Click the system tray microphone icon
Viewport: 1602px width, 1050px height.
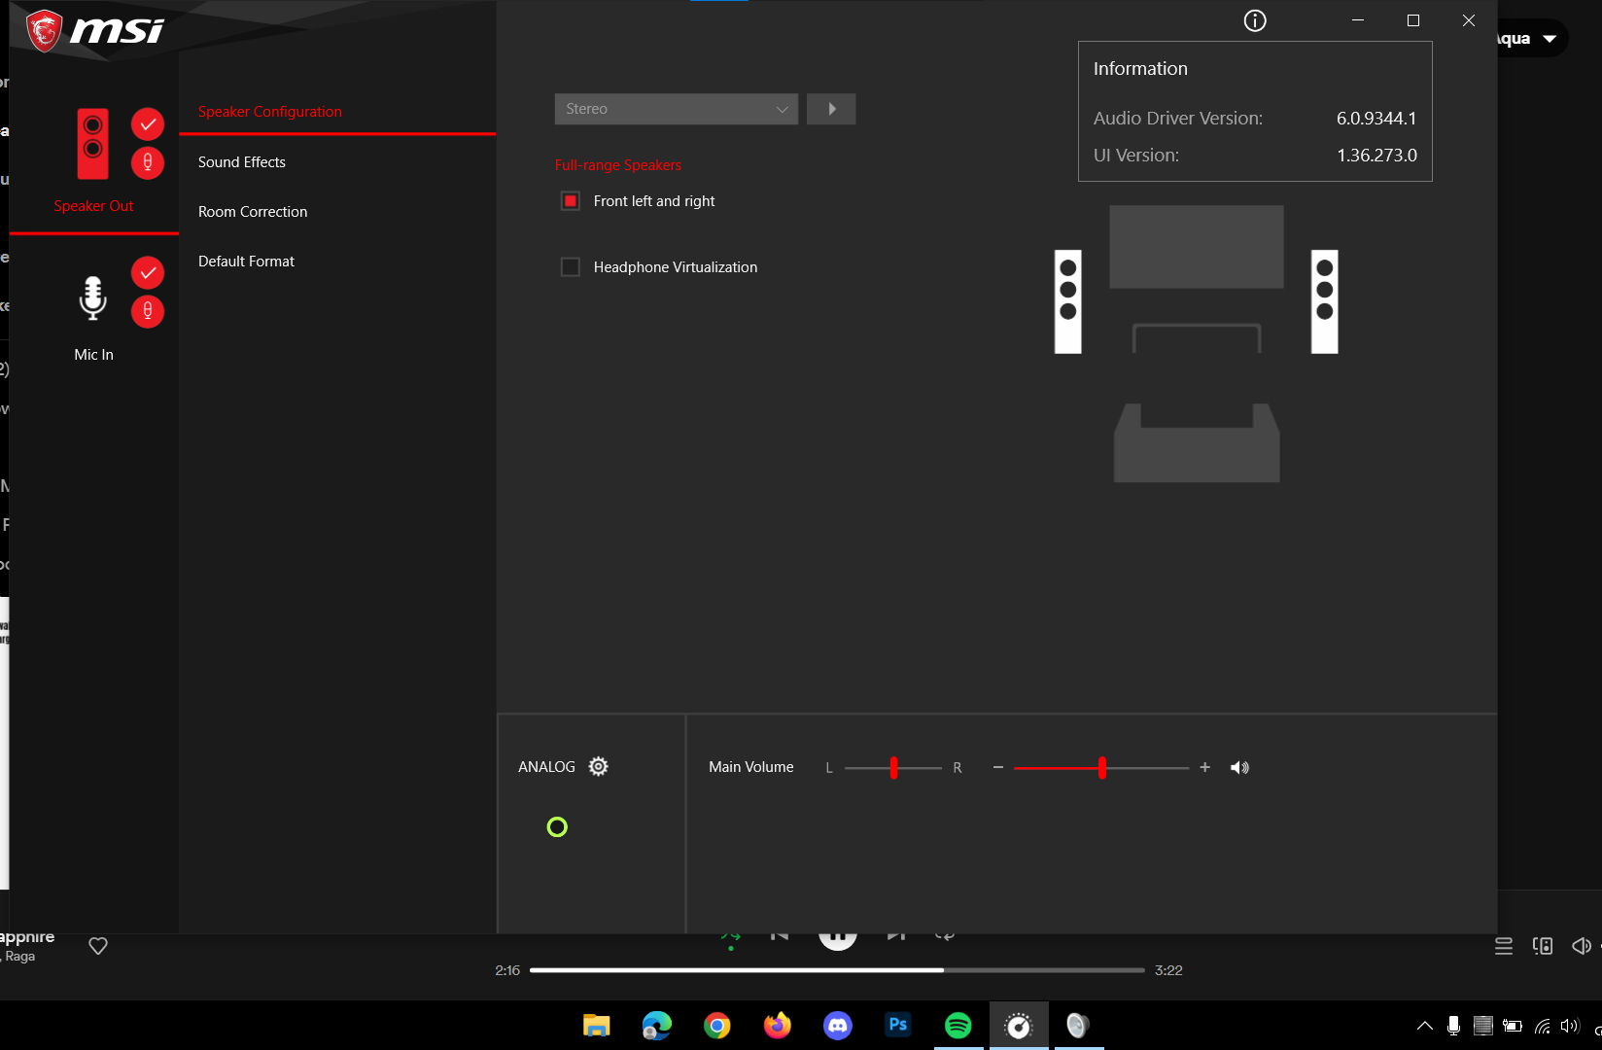(1453, 1026)
